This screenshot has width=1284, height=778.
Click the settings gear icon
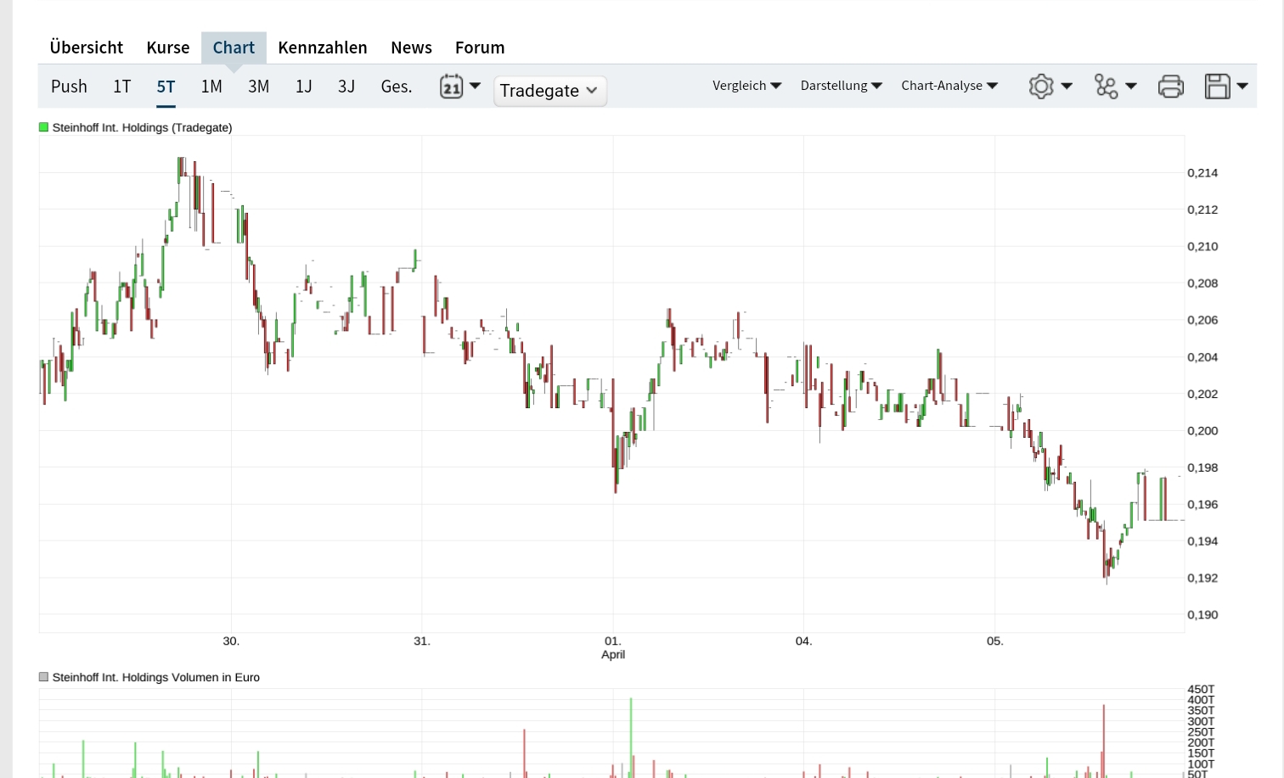click(x=1041, y=87)
